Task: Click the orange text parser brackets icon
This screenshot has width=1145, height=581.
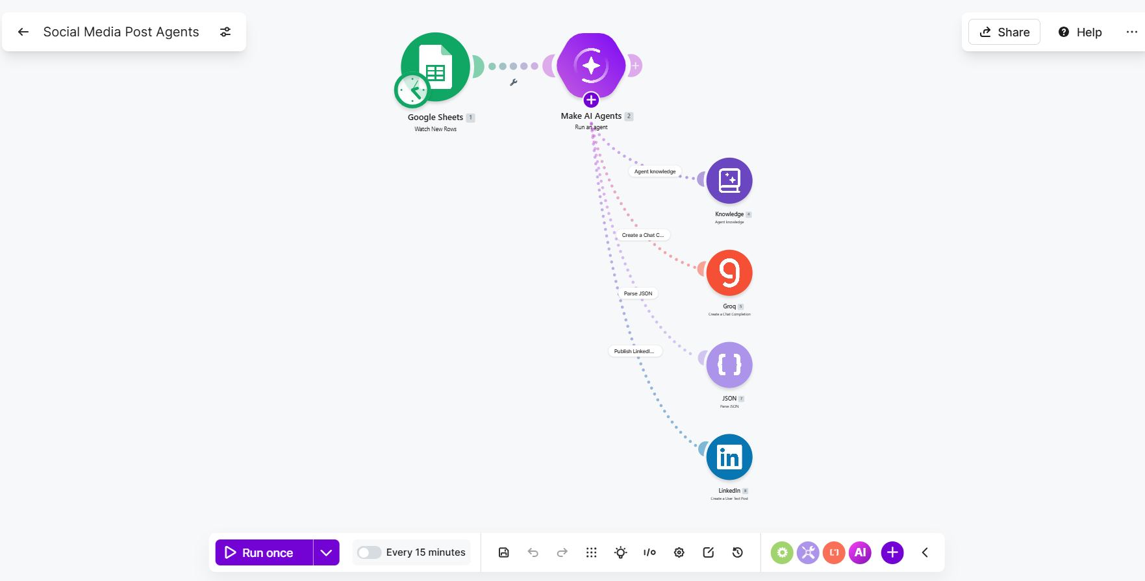Action: (834, 552)
